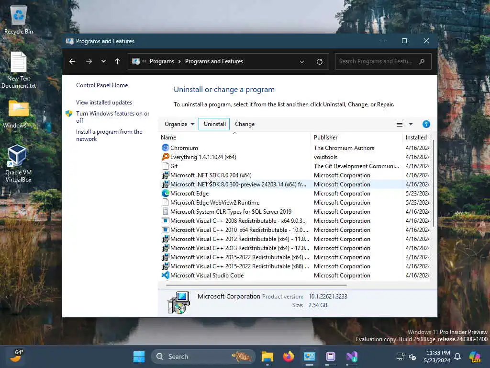Image resolution: width=490 pixels, height=368 pixels.
Task: Select New Text Document.txt on desktop
Action: (x=19, y=70)
